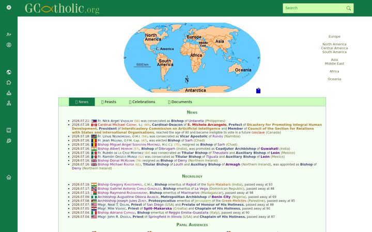Open the Reggio Emilia-Guastalla link
Image resolution: width=372 pixels, height=232 pixels.
click(x=189, y=213)
